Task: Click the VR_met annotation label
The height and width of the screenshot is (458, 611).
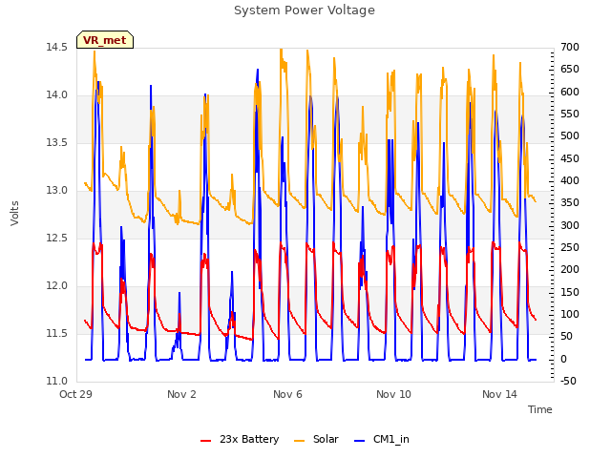Action: (x=105, y=40)
